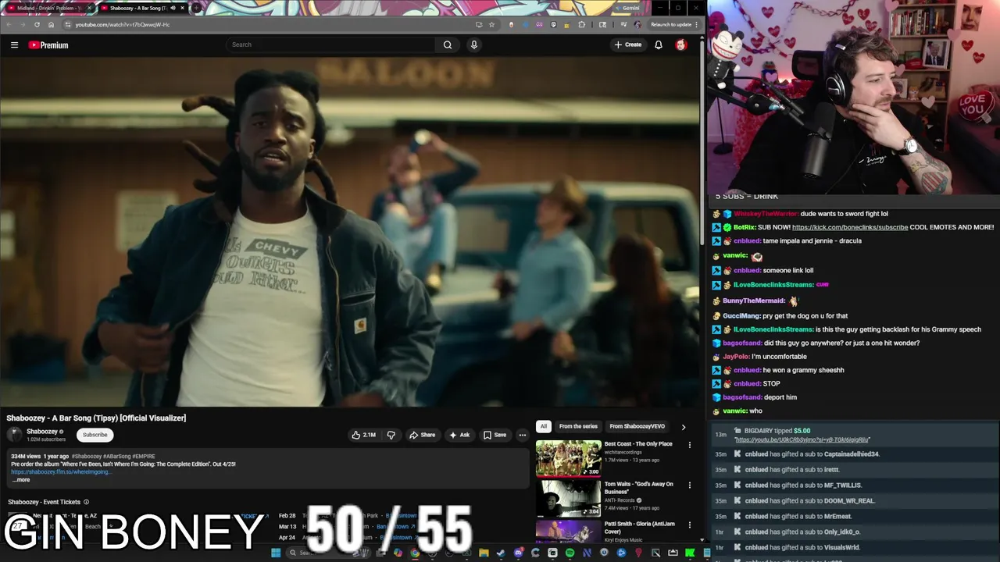Image resolution: width=1000 pixels, height=562 pixels.
Task: Show more filter chips with right chevron
Action: pos(684,427)
